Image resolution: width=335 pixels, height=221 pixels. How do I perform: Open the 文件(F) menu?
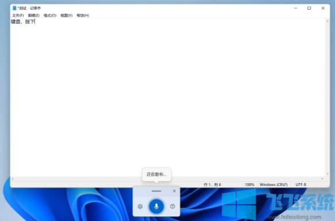[18, 15]
